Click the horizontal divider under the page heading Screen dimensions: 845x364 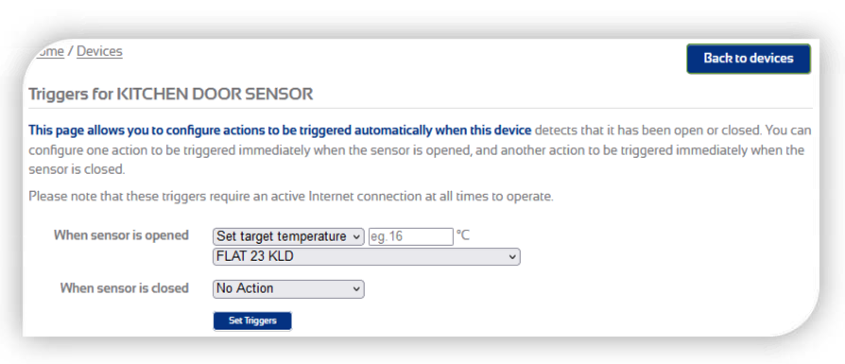click(421, 109)
